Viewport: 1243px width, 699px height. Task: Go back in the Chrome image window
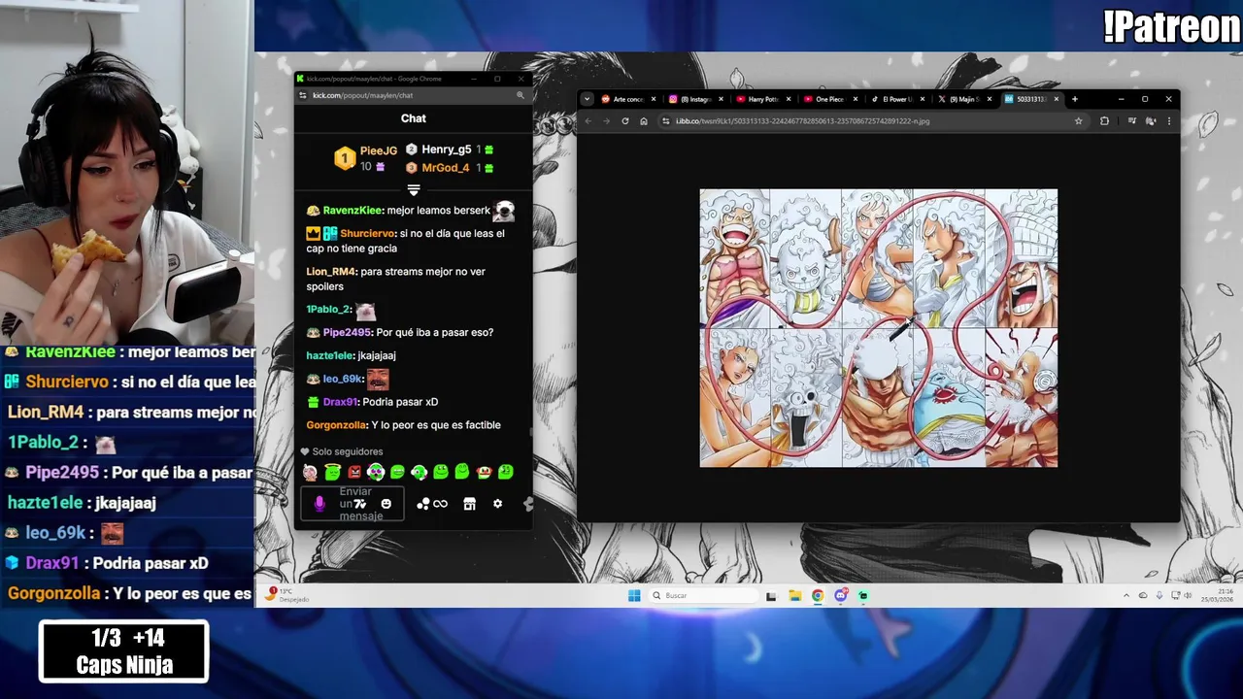[588, 121]
